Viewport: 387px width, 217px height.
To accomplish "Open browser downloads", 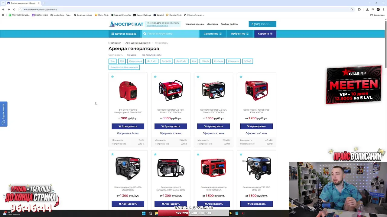I will 367,9.
